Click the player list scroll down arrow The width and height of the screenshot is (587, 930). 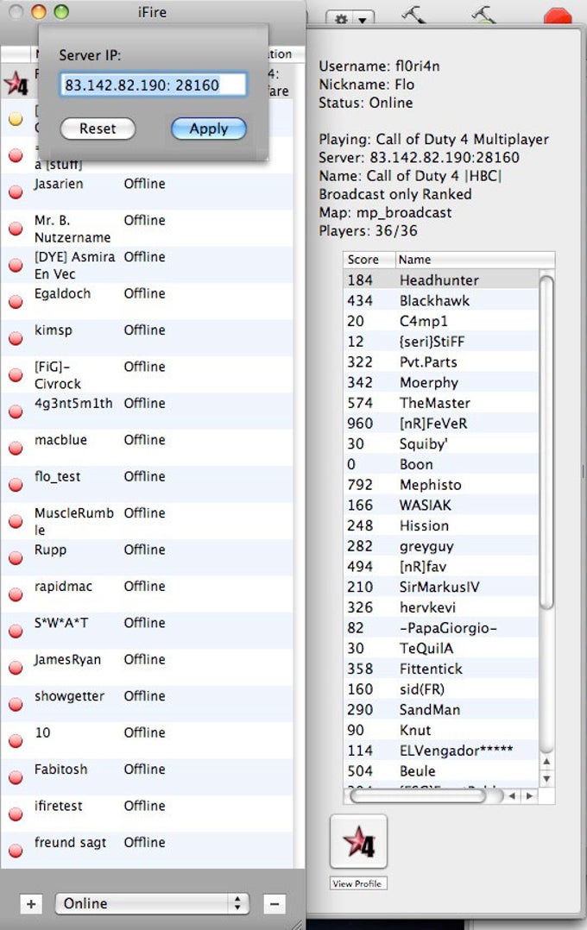pos(546,778)
